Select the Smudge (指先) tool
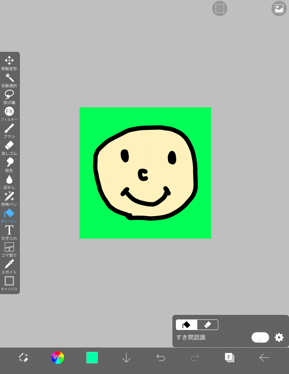The image size is (289, 374). 9,165
